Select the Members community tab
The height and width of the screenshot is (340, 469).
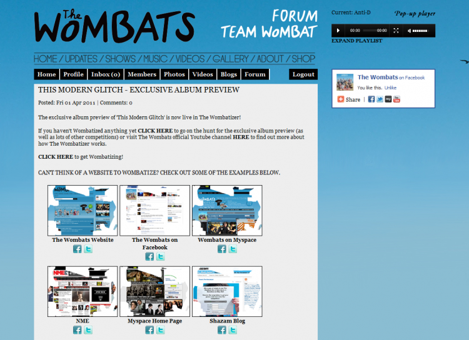(142, 74)
